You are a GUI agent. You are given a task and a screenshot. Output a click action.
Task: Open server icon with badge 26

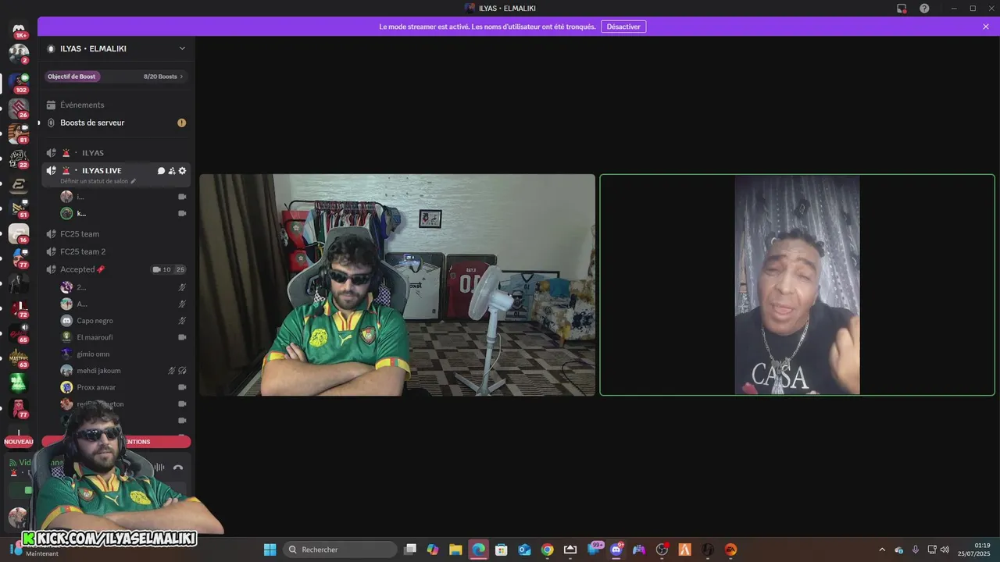[x=19, y=107]
